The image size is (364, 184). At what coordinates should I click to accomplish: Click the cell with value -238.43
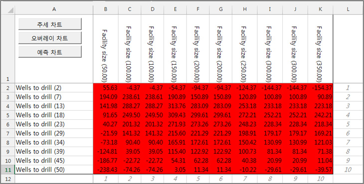pos(106,170)
